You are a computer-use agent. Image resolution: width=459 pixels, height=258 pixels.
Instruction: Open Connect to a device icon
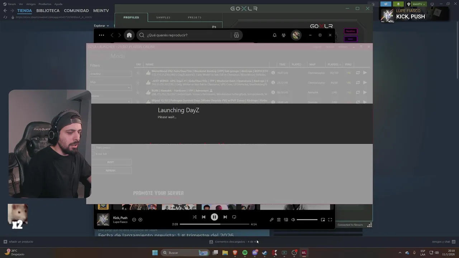point(286,220)
